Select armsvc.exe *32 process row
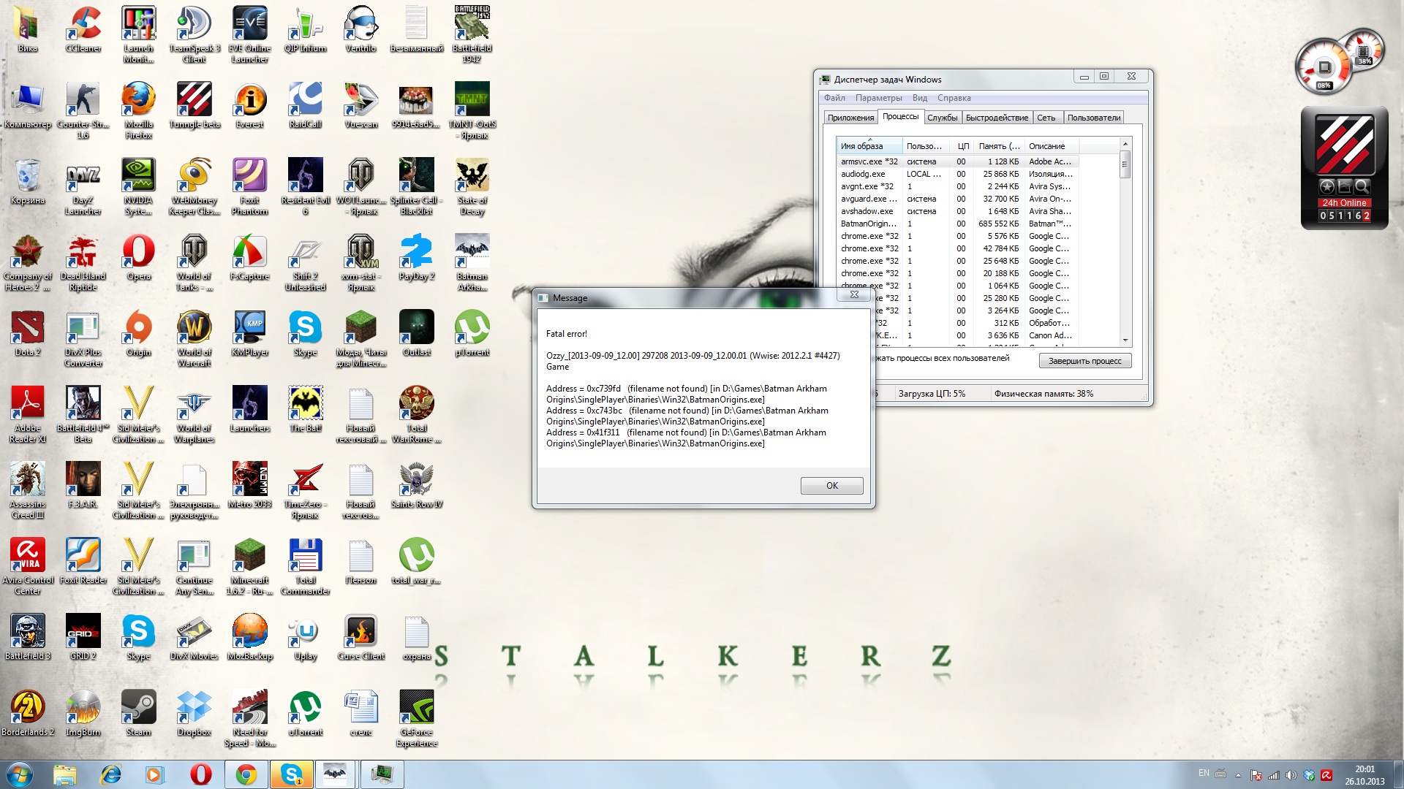Viewport: 1404px width, 789px height. point(958,161)
